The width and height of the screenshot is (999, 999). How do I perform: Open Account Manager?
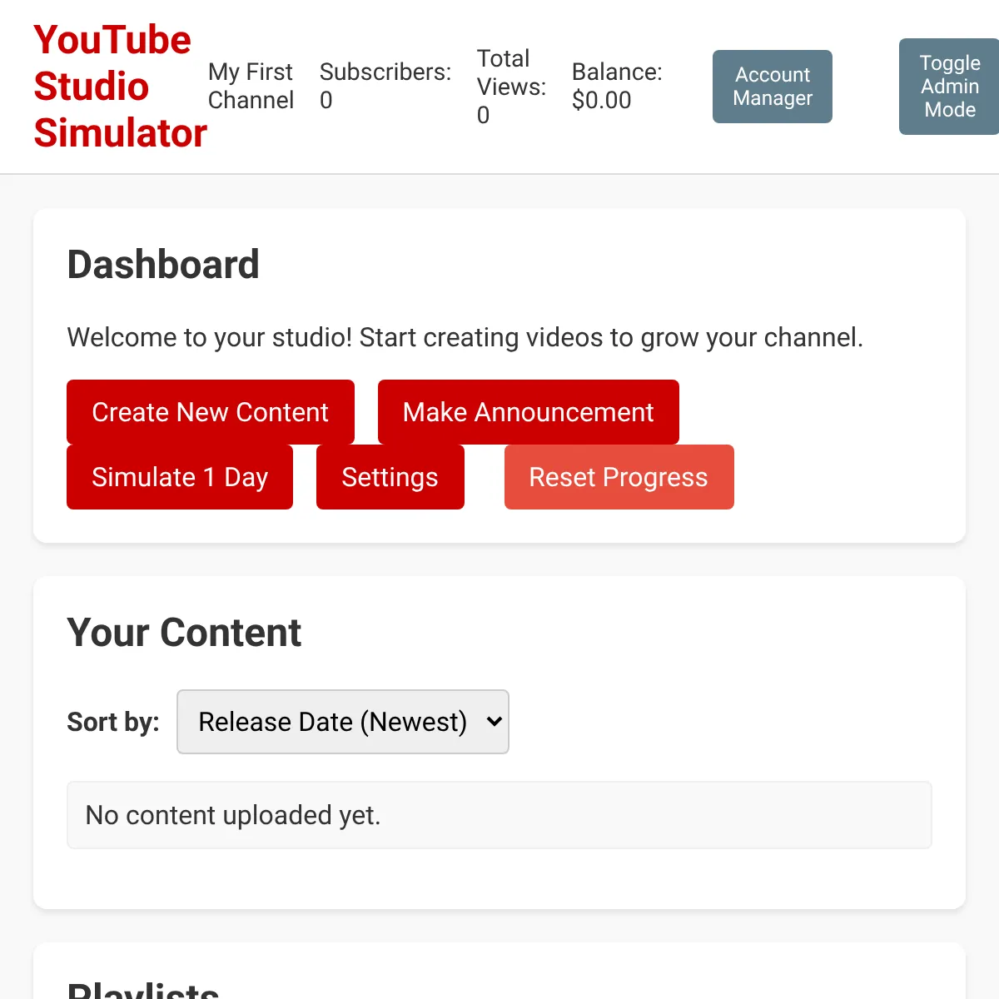[x=773, y=87]
